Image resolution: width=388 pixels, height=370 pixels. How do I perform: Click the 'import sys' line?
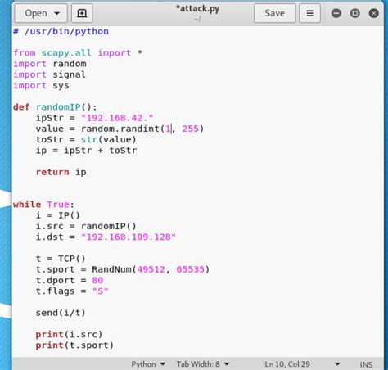(41, 85)
